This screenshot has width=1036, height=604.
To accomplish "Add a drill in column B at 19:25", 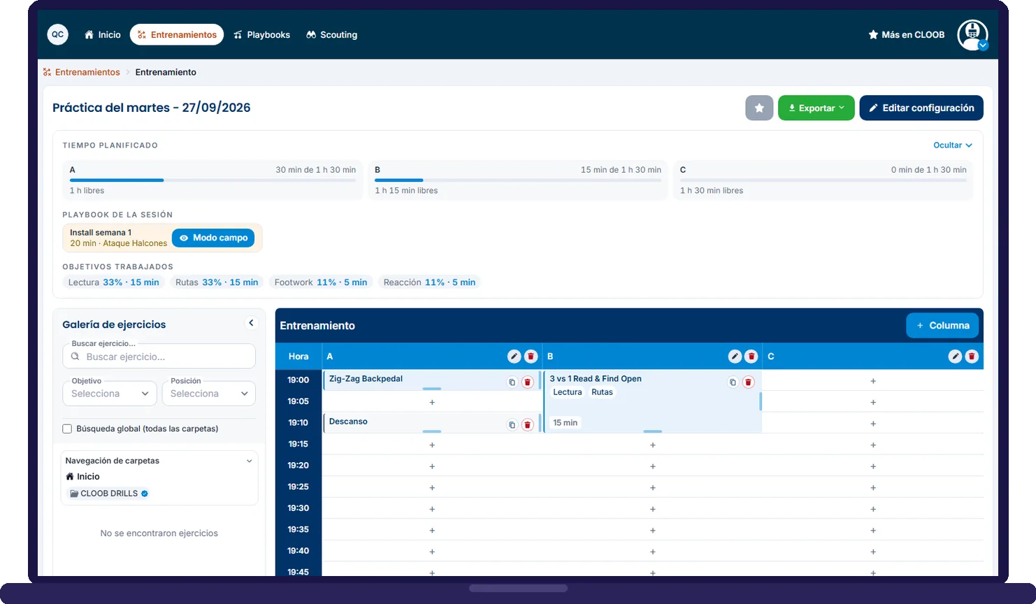I will (653, 488).
